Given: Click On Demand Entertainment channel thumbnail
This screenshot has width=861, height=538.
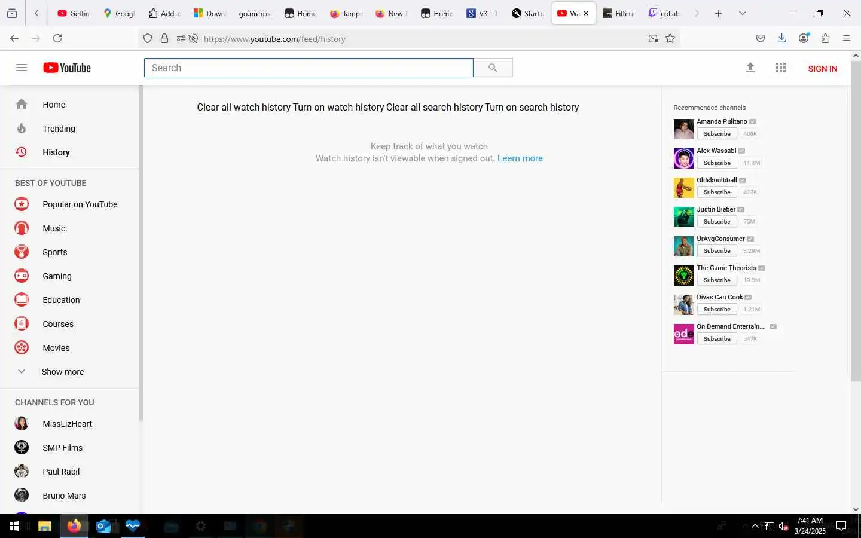Looking at the screenshot, I should pos(683,334).
